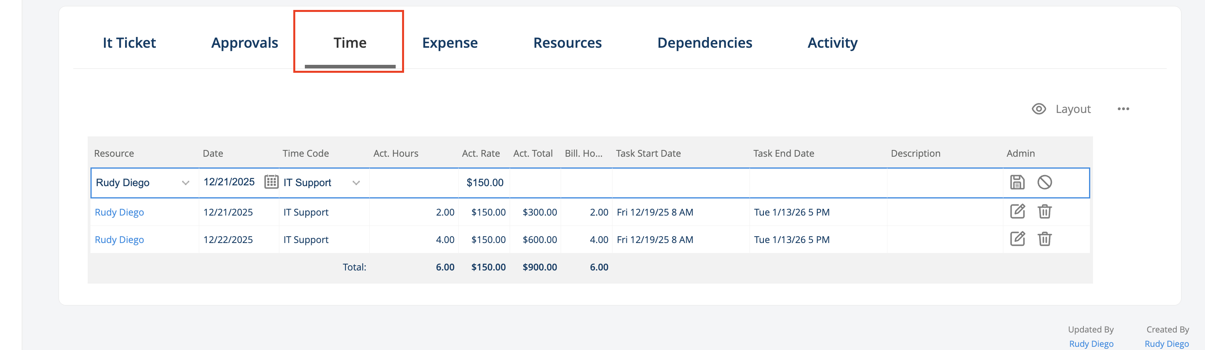The image size is (1205, 350).
Task: Click the Time Code column header
Action: pyautogui.click(x=306, y=153)
